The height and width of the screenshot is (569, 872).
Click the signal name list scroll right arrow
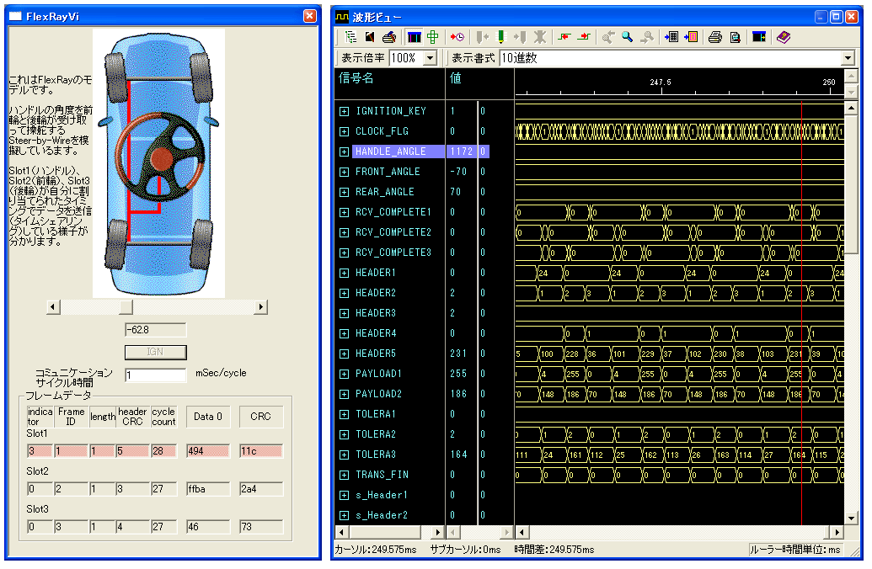pos(438,532)
